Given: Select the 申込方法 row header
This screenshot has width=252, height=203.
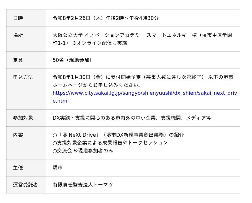Looking at the screenshot, I should [x=23, y=77].
